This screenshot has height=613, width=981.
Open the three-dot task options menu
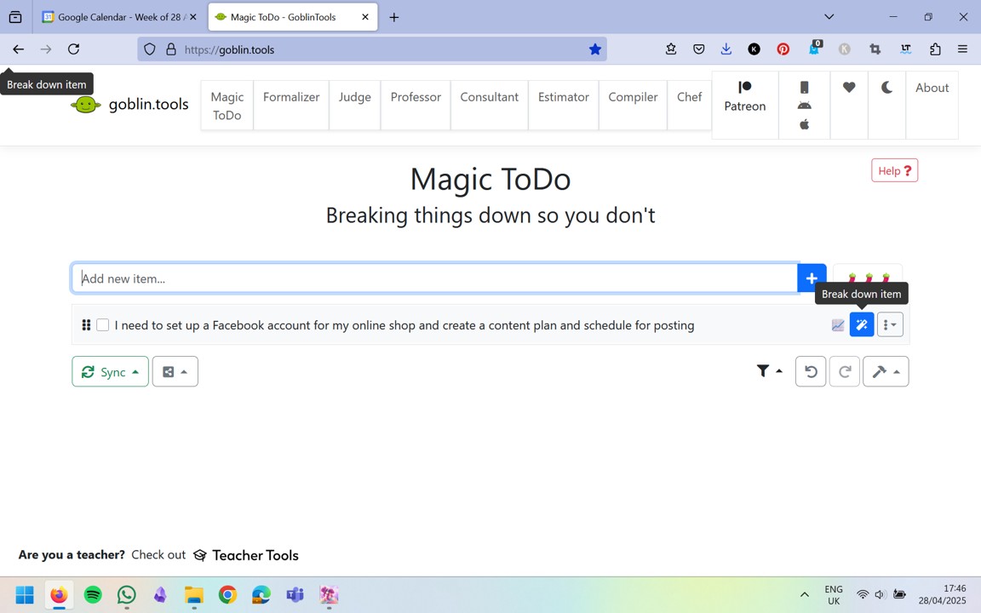click(889, 324)
